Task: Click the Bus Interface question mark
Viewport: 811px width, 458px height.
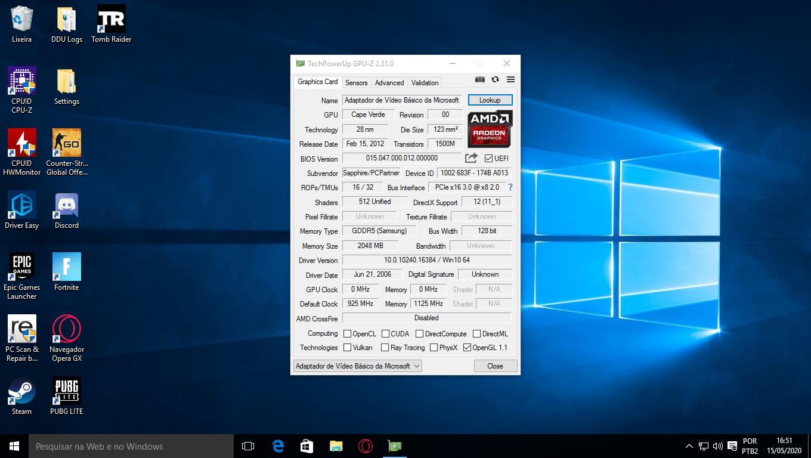Action: tap(510, 187)
